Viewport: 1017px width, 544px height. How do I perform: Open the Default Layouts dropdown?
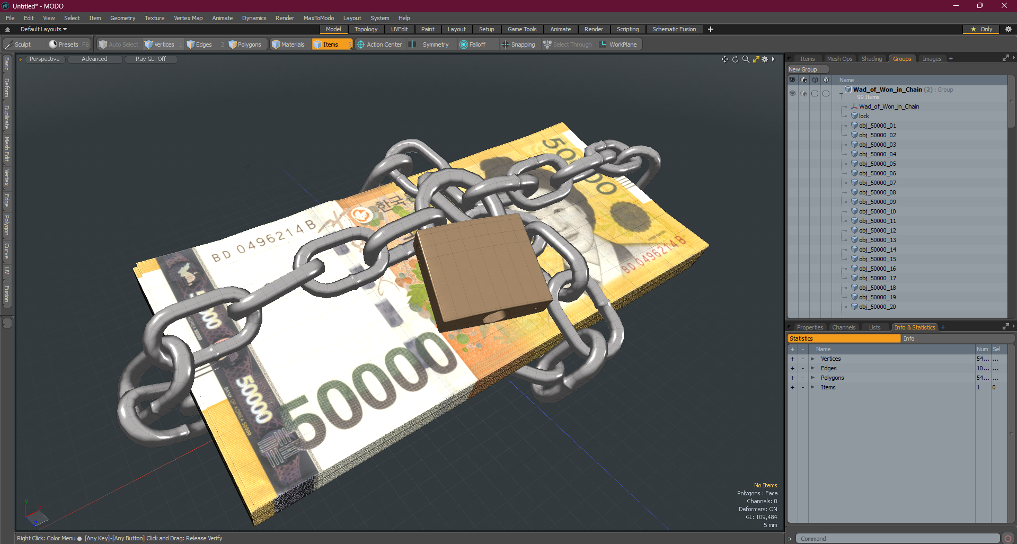[x=43, y=29]
